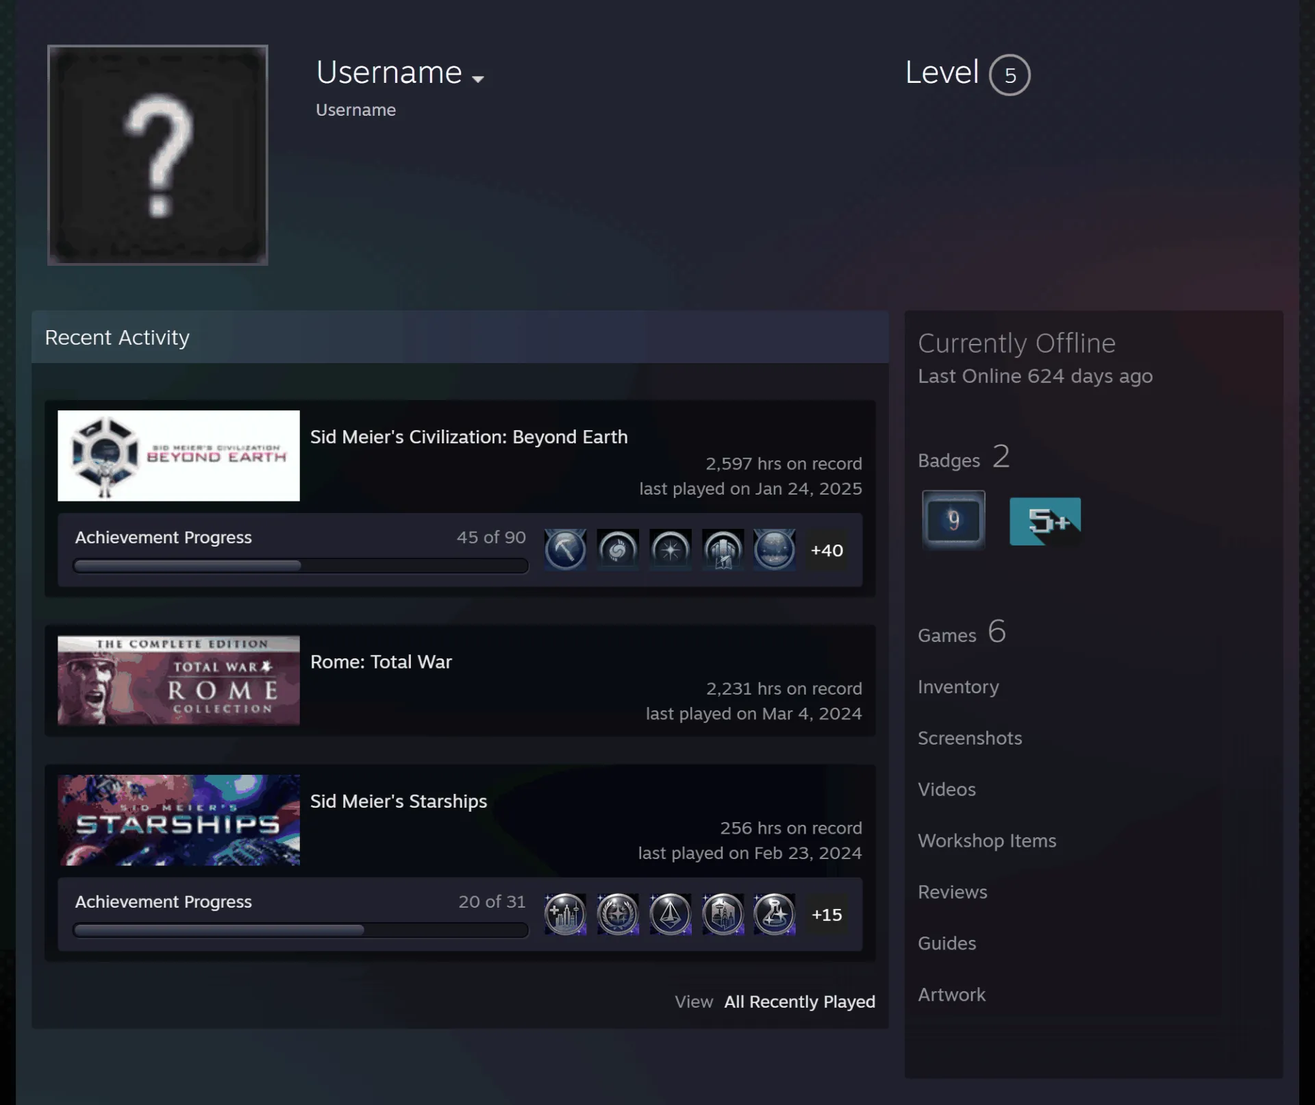Open the Sid Meier's Starships title link
Image resolution: width=1315 pixels, height=1105 pixels.
click(x=399, y=802)
